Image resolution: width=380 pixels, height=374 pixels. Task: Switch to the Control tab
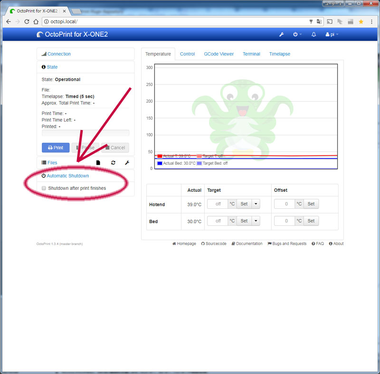click(x=187, y=54)
